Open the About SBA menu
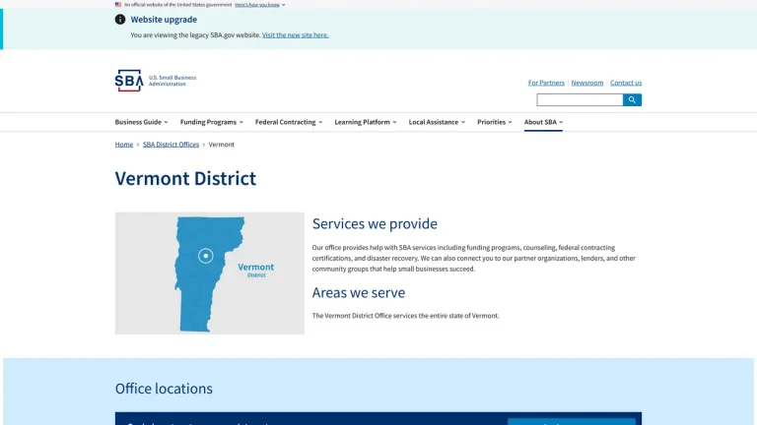 pos(544,122)
